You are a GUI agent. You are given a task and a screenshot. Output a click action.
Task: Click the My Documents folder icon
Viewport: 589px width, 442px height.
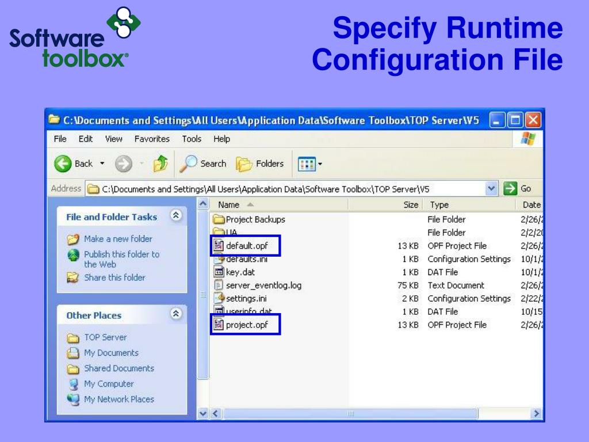pos(73,353)
